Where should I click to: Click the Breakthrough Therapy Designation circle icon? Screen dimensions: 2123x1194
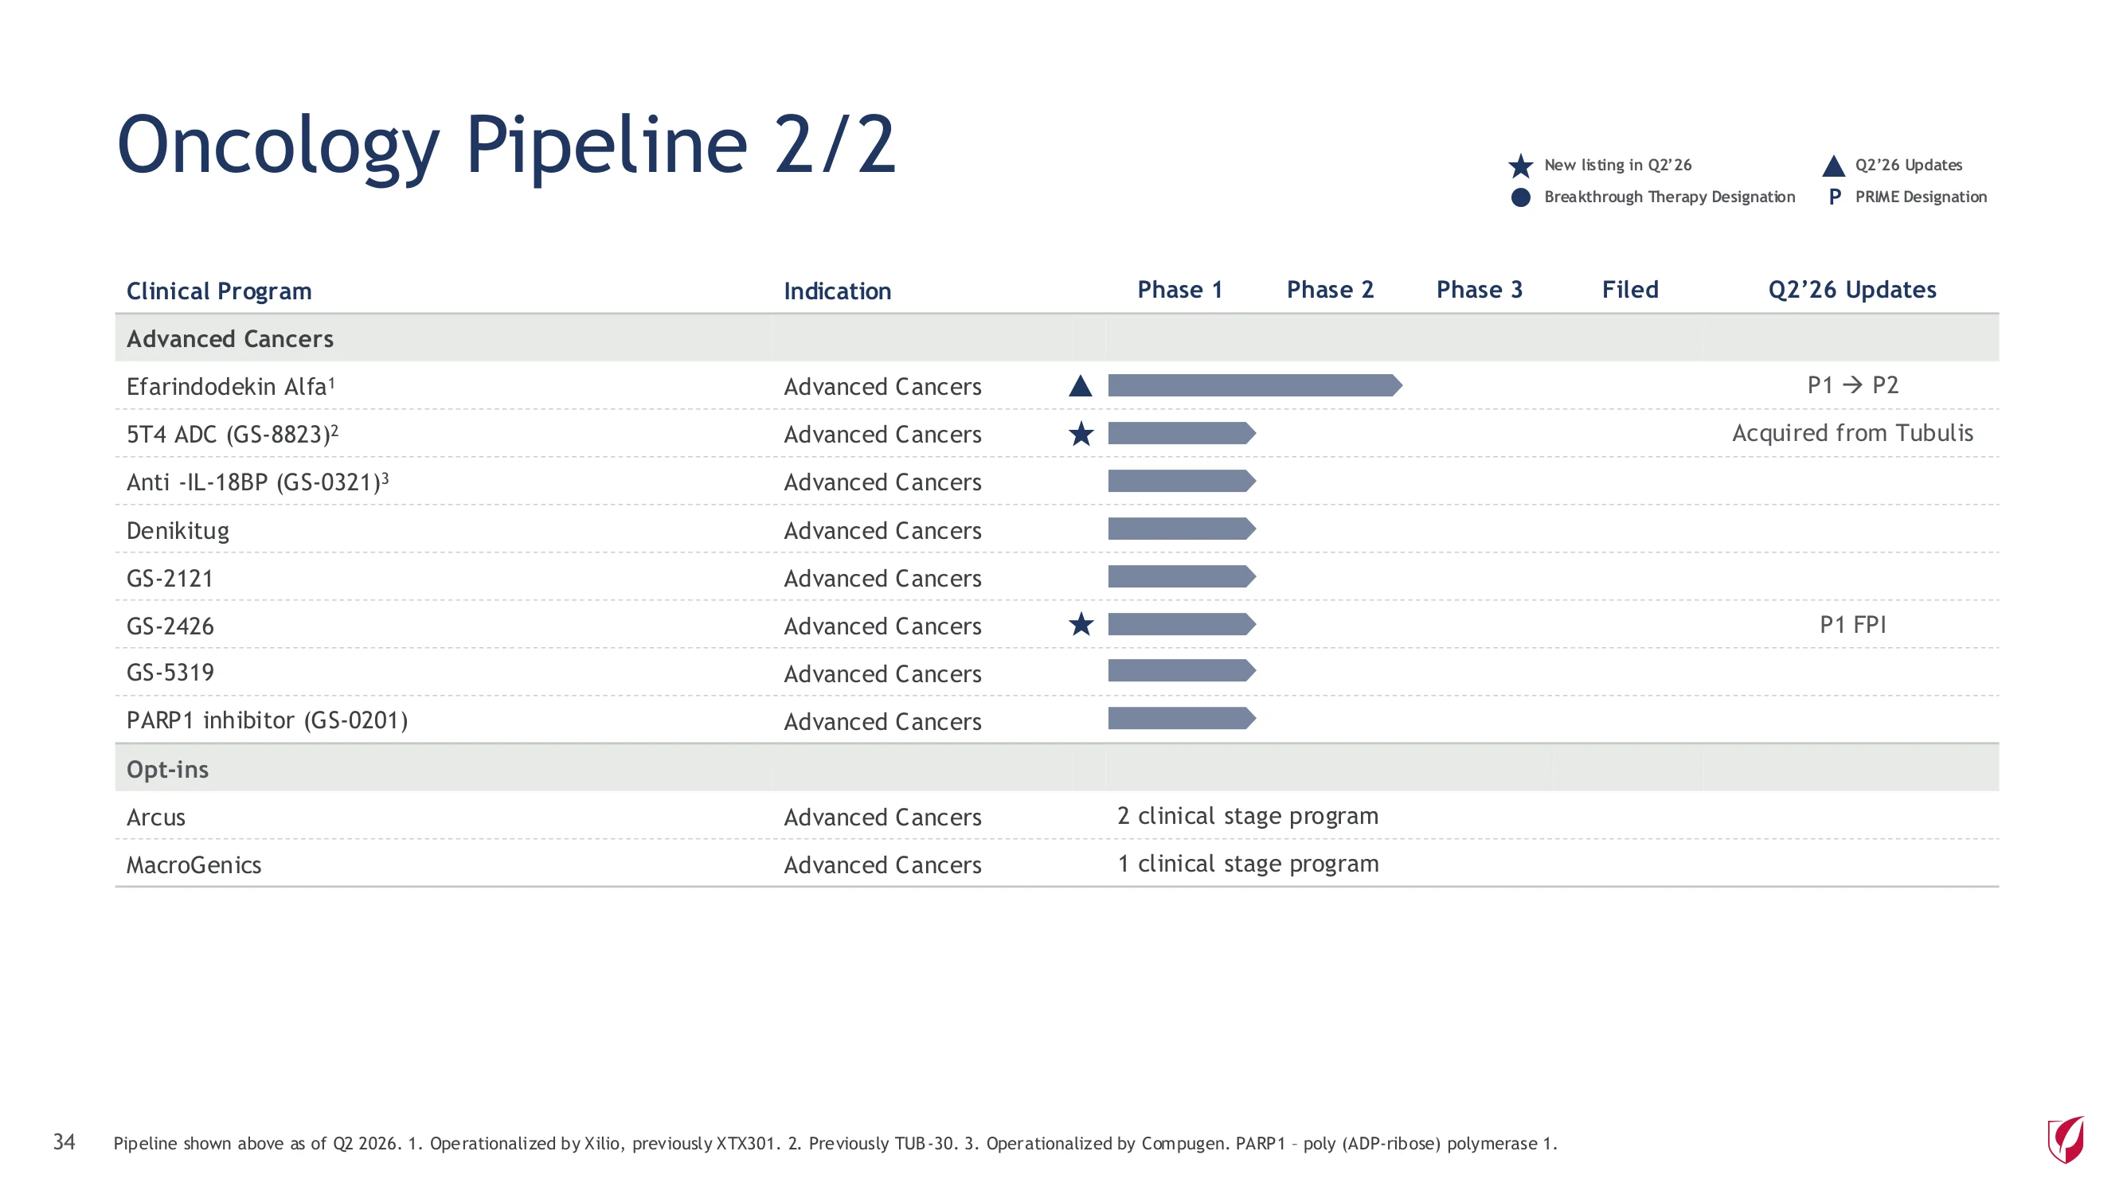coord(1520,197)
